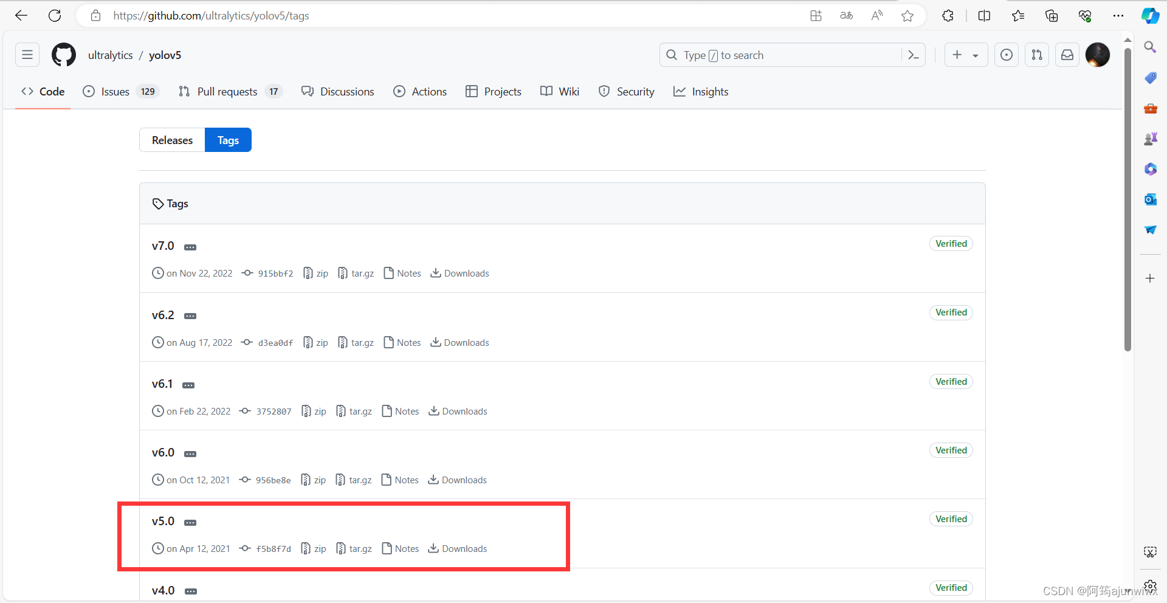Image resolution: width=1167 pixels, height=603 pixels.
Task: Open the Issues tab
Action: (120, 91)
